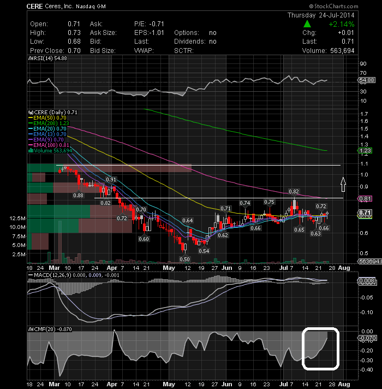The height and width of the screenshot is (389, 382).
Task: Click the CERE (Daily) candlestick legend icon
Action: [31, 113]
